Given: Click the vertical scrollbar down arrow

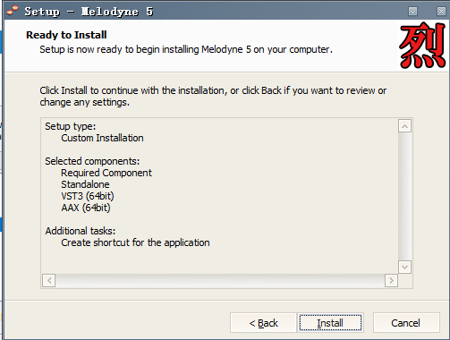Looking at the screenshot, I should pyautogui.click(x=404, y=267).
